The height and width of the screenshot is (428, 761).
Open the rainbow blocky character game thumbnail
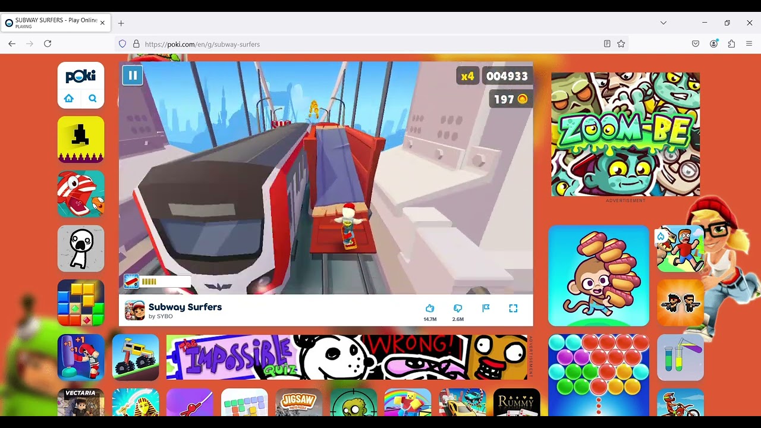click(x=408, y=402)
